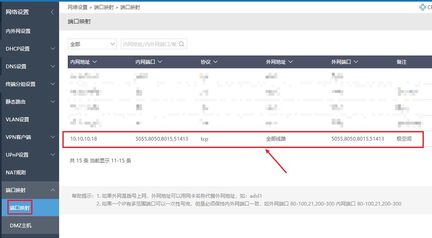The image size is (432, 238).
Task: Click the search magnifier icon
Action: 182,44
